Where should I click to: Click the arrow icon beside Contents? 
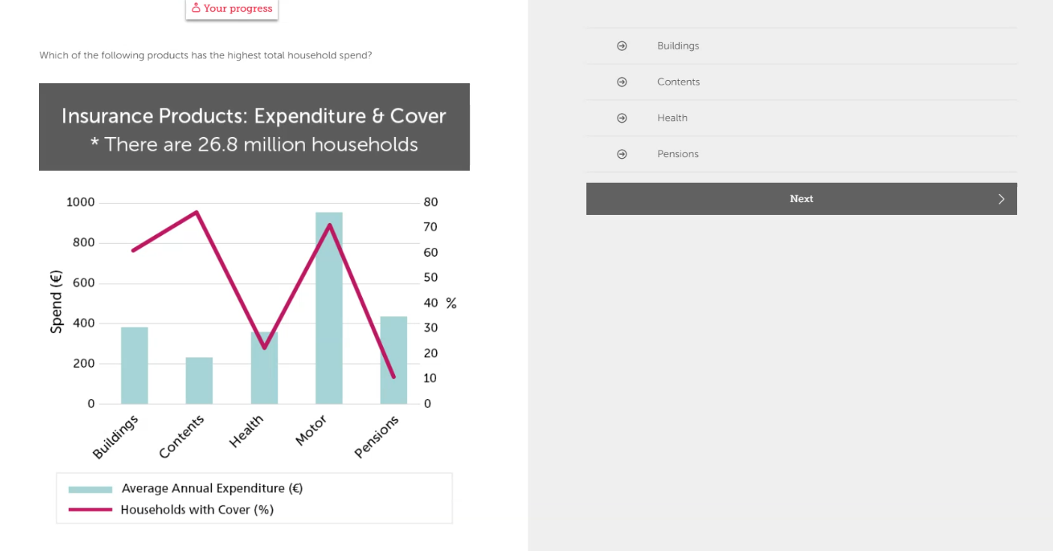(621, 82)
